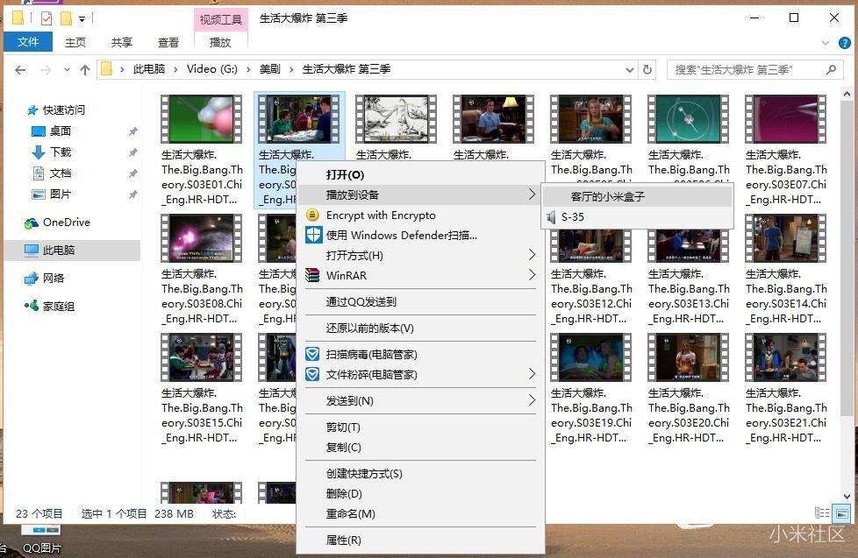Switch to details view icon in status bar

tap(821, 512)
